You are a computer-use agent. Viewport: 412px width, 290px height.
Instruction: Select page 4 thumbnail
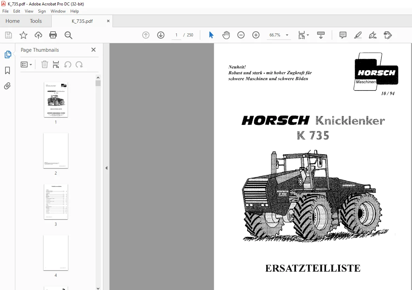point(56,253)
